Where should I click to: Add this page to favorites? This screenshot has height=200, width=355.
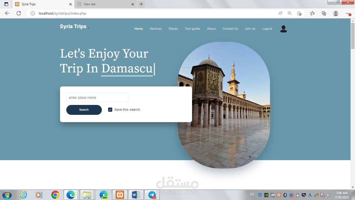point(299,13)
